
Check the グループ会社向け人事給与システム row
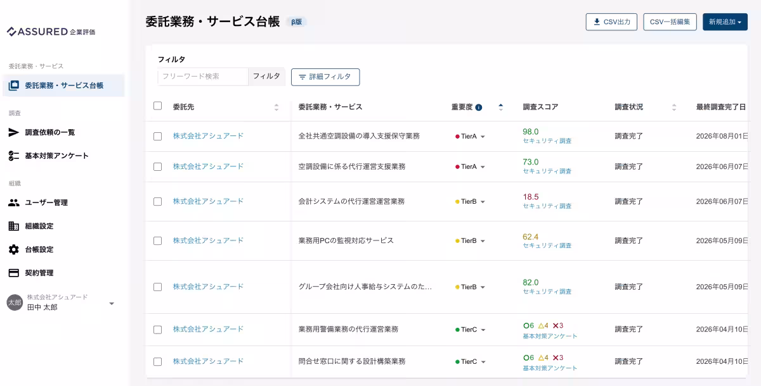pos(157,287)
